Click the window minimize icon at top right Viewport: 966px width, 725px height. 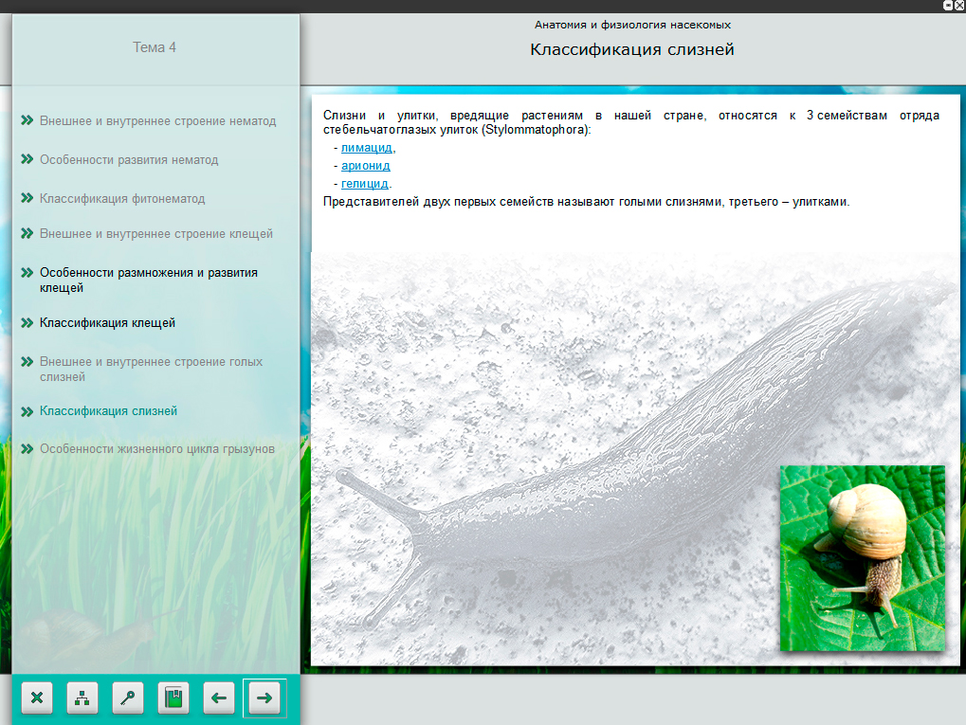point(947,6)
